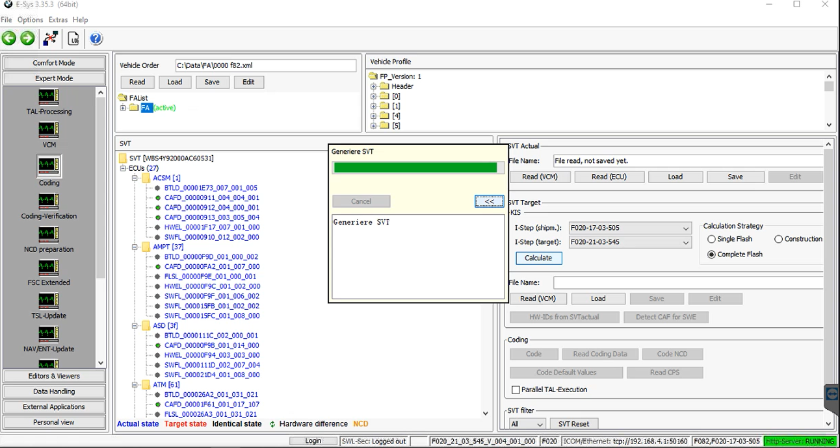Click the green forward arrow icon

coord(27,38)
